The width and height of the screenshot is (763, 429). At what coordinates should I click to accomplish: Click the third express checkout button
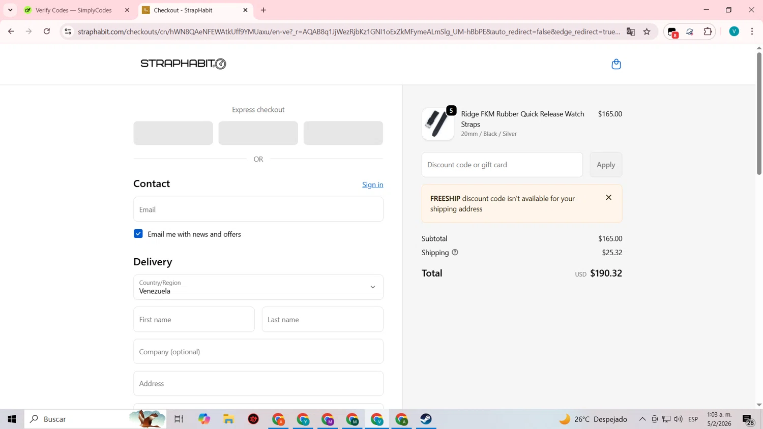point(343,133)
